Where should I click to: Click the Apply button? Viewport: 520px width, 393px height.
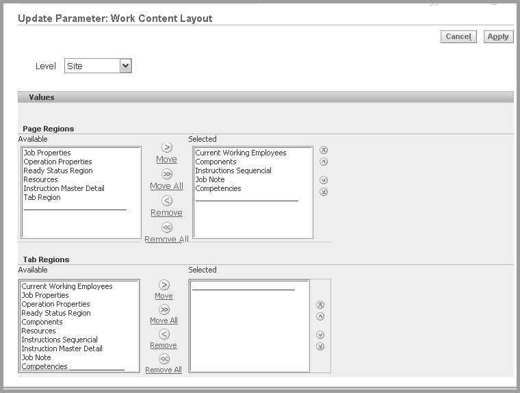tap(498, 36)
